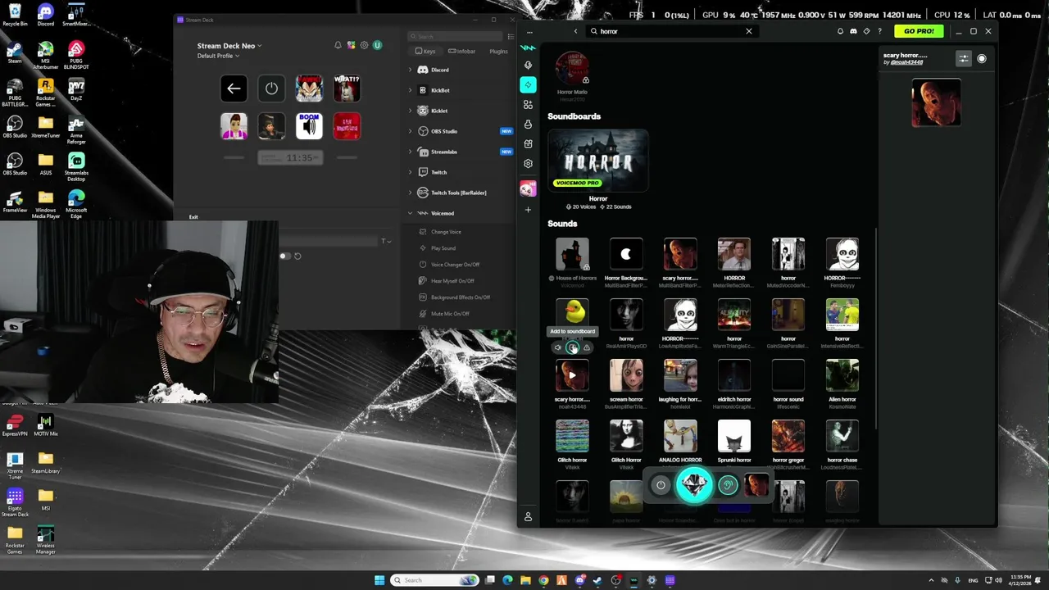Report the duck sound with the warning icon
The height and width of the screenshot is (590, 1049).
coord(586,347)
